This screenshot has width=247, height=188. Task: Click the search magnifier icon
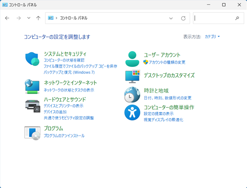point(237,18)
